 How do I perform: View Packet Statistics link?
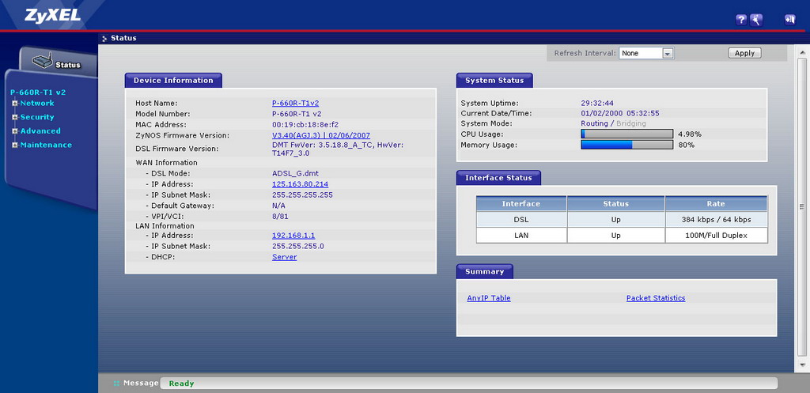coord(656,298)
